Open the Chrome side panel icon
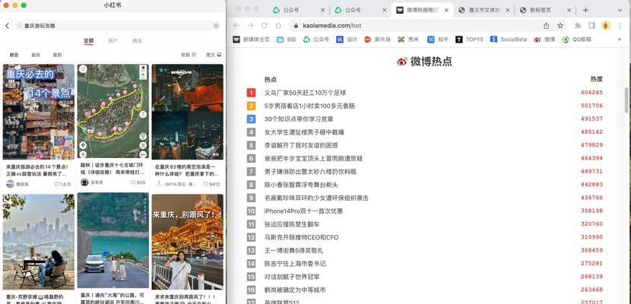 pyautogui.click(x=591, y=26)
